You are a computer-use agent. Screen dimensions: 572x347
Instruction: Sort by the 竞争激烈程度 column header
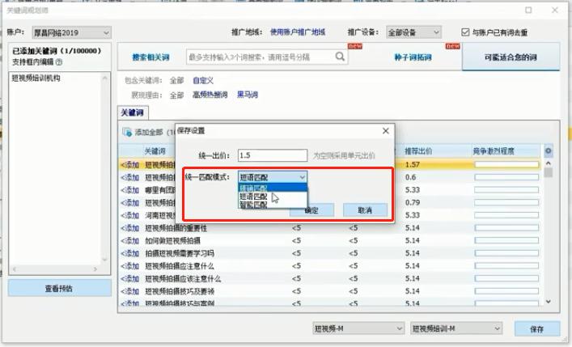(494, 151)
